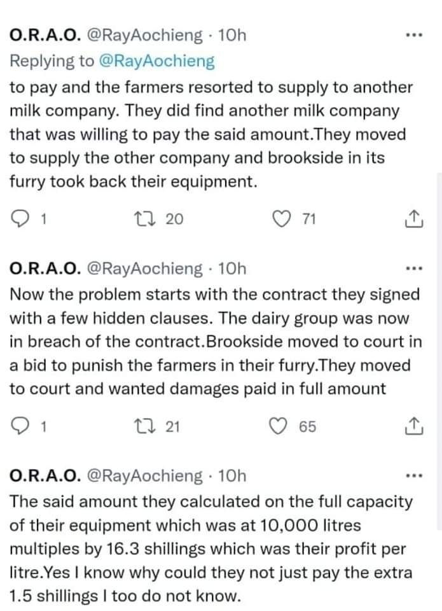Open @RayAochieng link in Replying to line
Image resolution: width=442 pixels, height=611 pixels.
[157, 61]
